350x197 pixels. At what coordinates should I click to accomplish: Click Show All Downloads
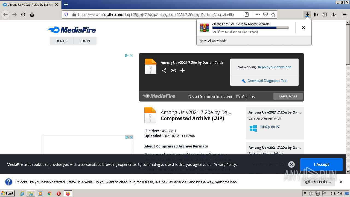click(x=213, y=41)
